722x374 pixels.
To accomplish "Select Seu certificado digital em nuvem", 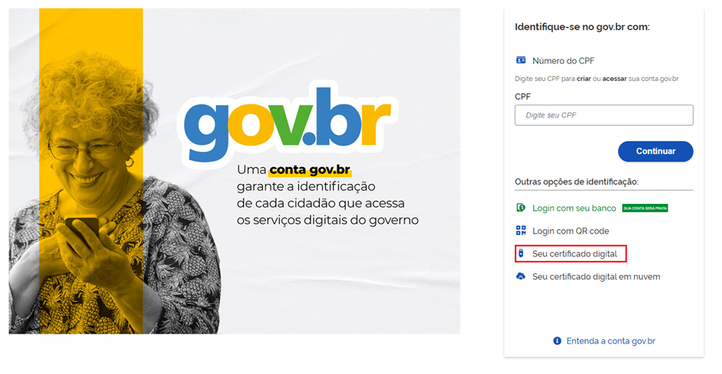I will [597, 276].
